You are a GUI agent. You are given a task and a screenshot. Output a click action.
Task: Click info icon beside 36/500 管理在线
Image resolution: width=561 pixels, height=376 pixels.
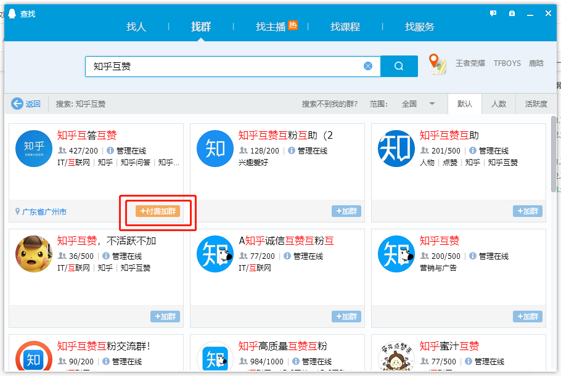[x=106, y=256]
